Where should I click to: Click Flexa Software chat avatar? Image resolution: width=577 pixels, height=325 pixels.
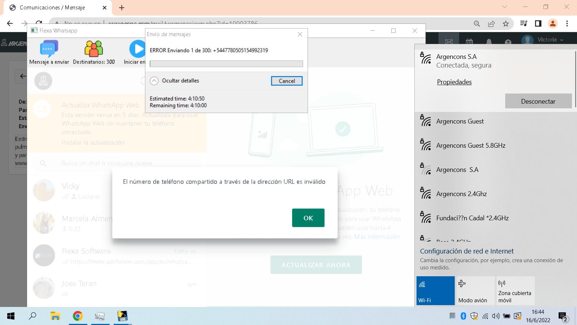click(44, 255)
